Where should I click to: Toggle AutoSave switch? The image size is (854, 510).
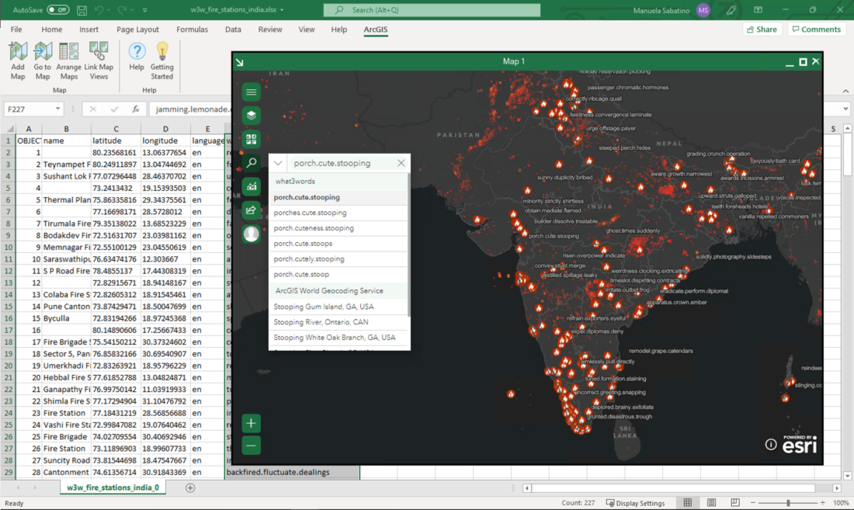[x=57, y=10]
